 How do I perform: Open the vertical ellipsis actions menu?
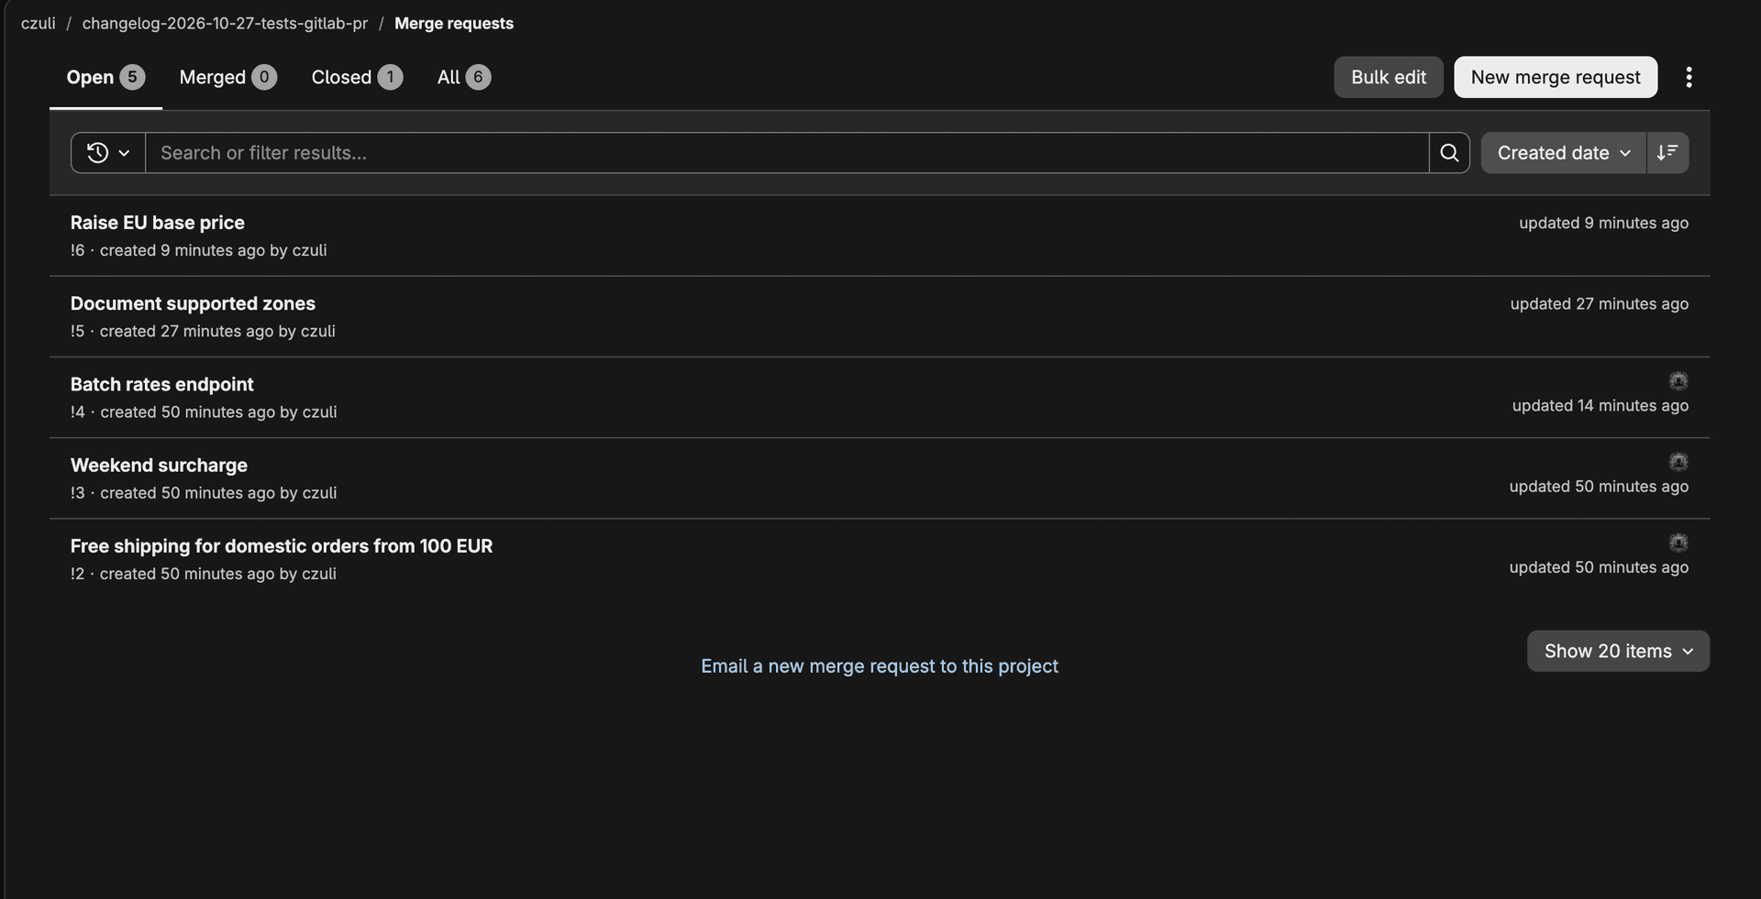1689,77
